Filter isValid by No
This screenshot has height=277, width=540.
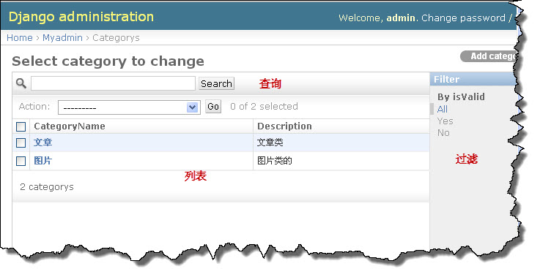pos(443,133)
